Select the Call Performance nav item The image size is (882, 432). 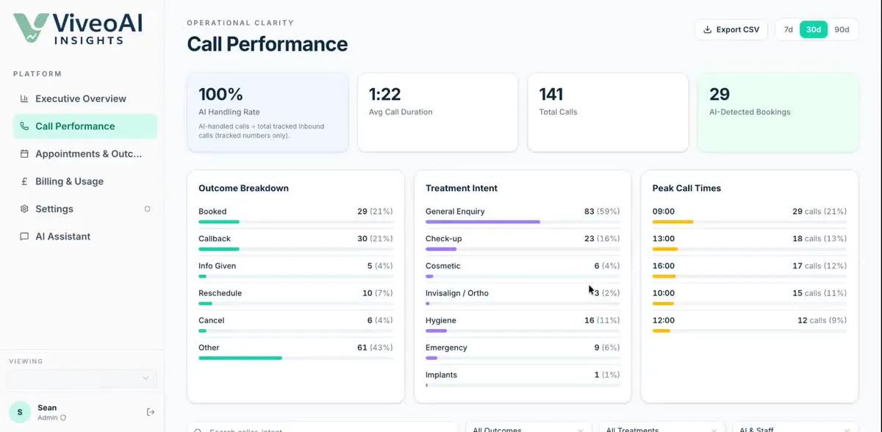coord(85,126)
